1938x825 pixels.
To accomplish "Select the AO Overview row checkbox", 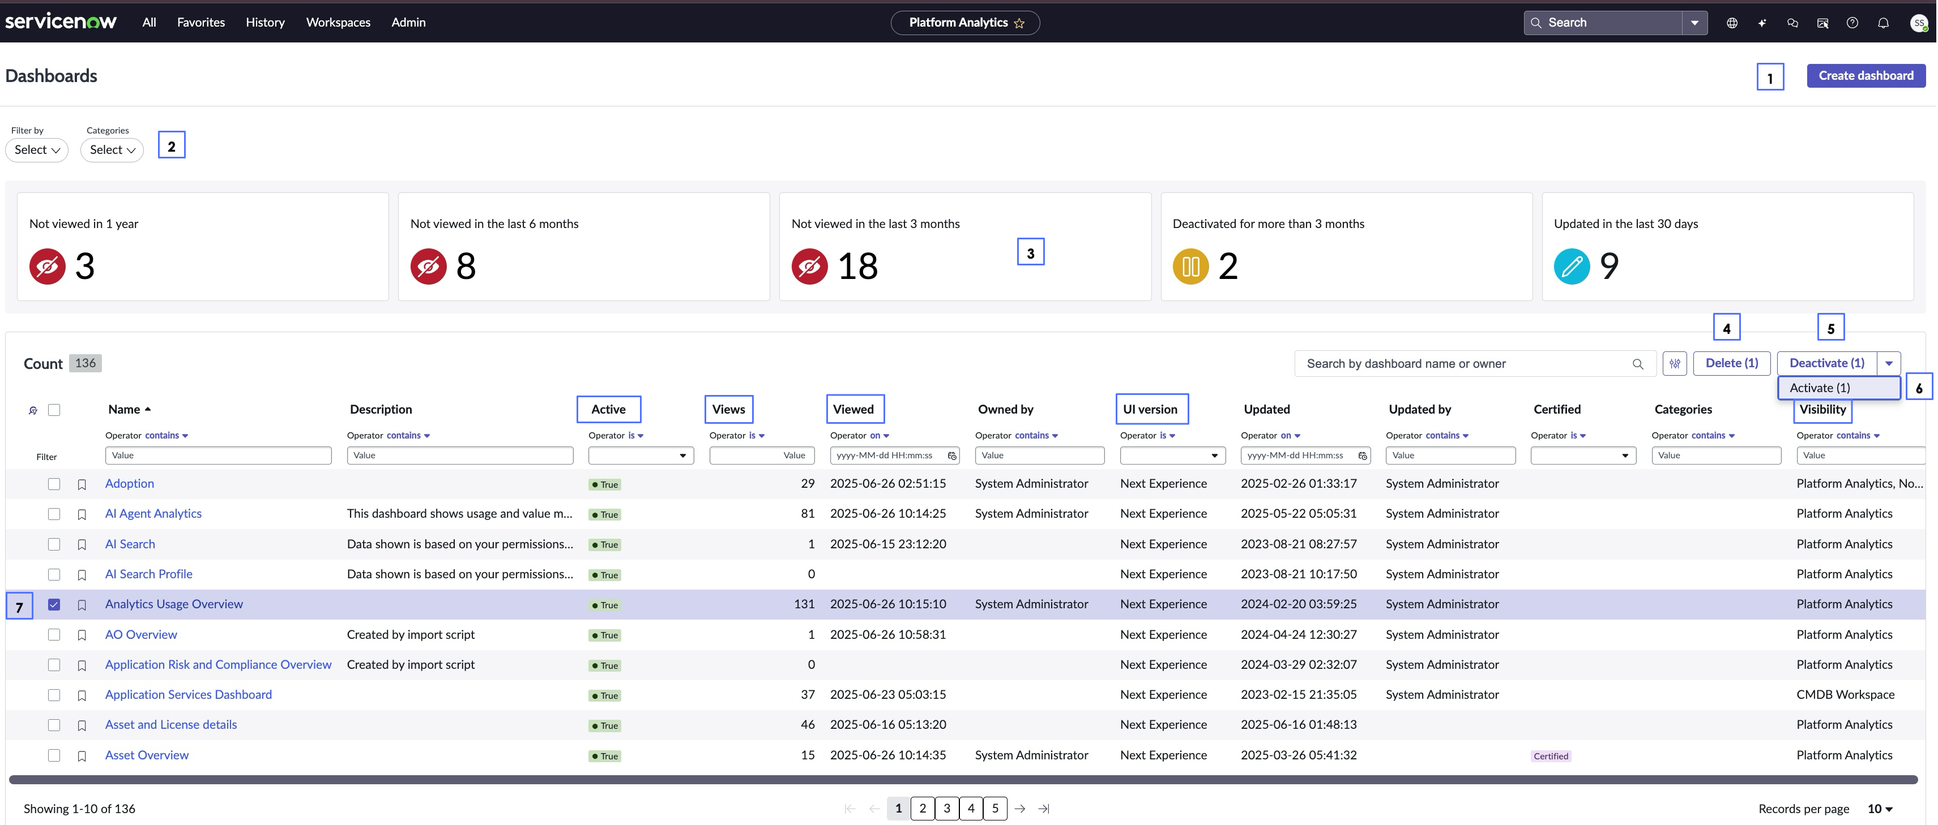I will pos(54,635).
